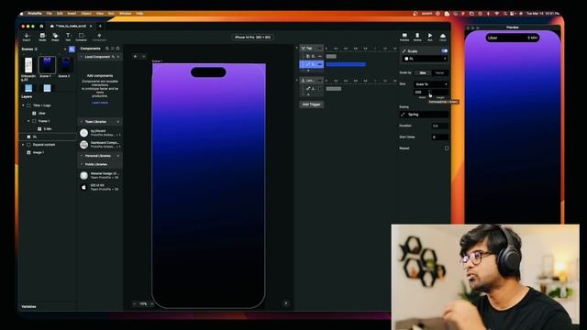The width and height of the screenshot is (587, 330).
Task: Open the Scale target layer dropdown
Action: pyautogui.click(x=425, y=59)
